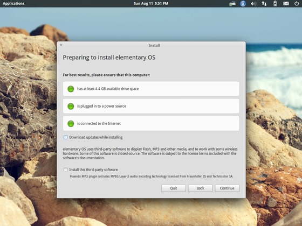
Task: Check Install this third-party software
Action: pos(66,169)
